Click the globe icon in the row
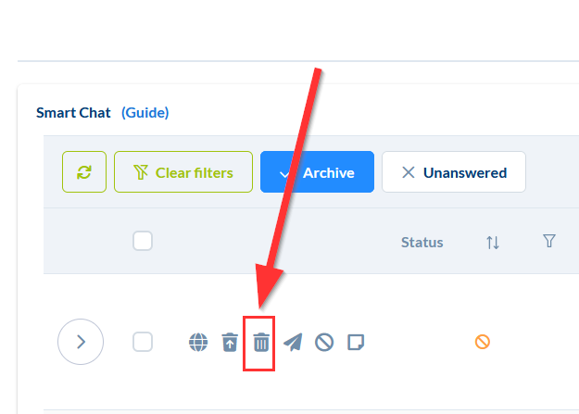 tap(198, 343)
